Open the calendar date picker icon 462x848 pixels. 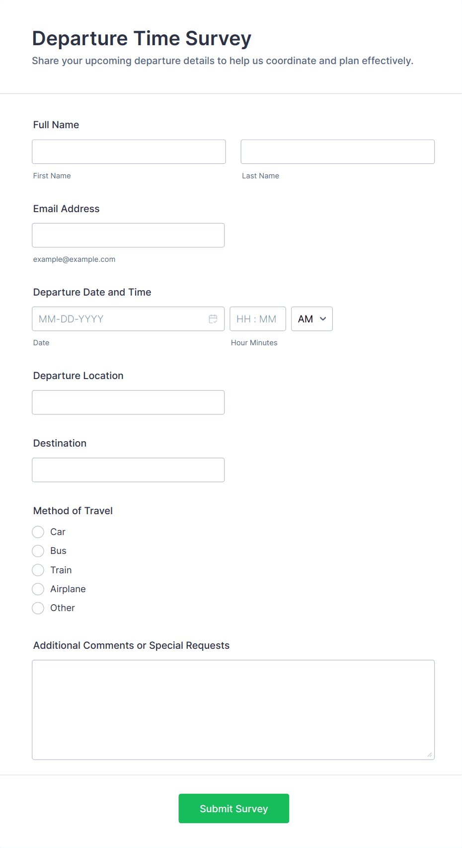tap(213, 319)
